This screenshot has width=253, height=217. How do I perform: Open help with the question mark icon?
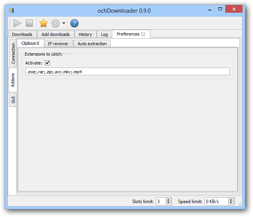(74, 23)
